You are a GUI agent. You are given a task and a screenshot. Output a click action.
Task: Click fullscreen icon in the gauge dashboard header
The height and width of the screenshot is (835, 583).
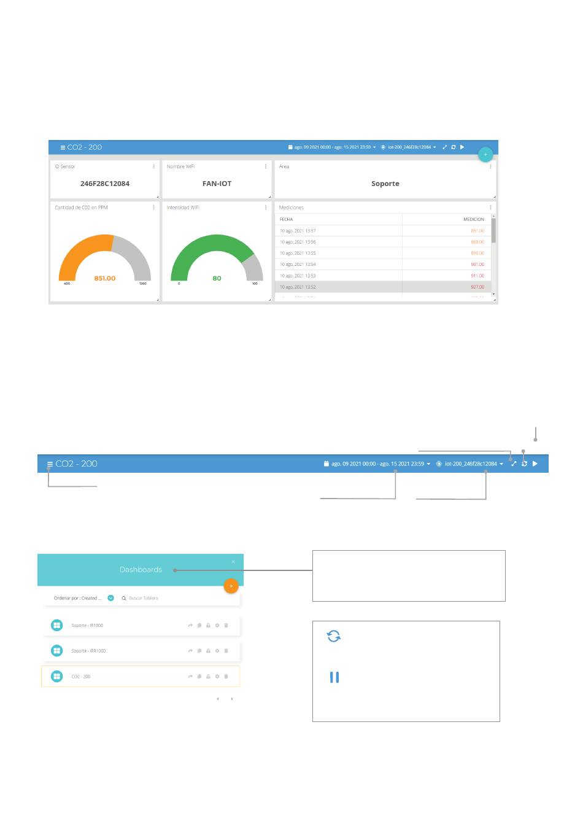point(445,147)
